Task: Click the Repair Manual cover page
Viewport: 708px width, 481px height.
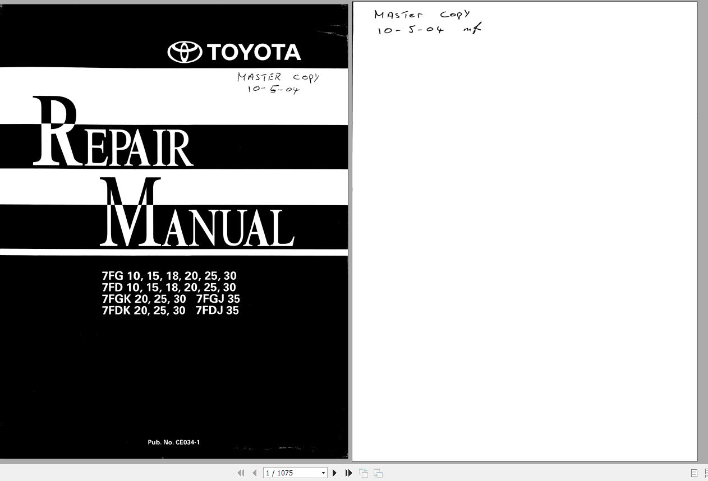Action: (174, 232)
